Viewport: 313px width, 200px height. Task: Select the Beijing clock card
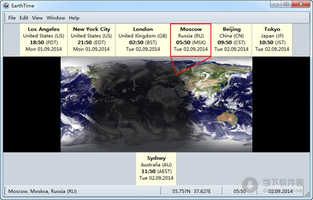(232, 40)
